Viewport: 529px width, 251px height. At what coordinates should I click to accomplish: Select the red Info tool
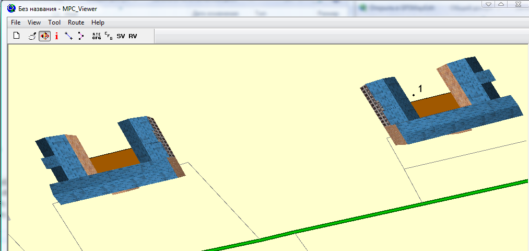tap(56, 36)
